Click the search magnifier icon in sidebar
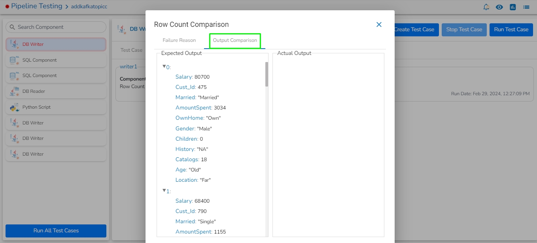This screenshot has width=537, height=243. point(12,27)
